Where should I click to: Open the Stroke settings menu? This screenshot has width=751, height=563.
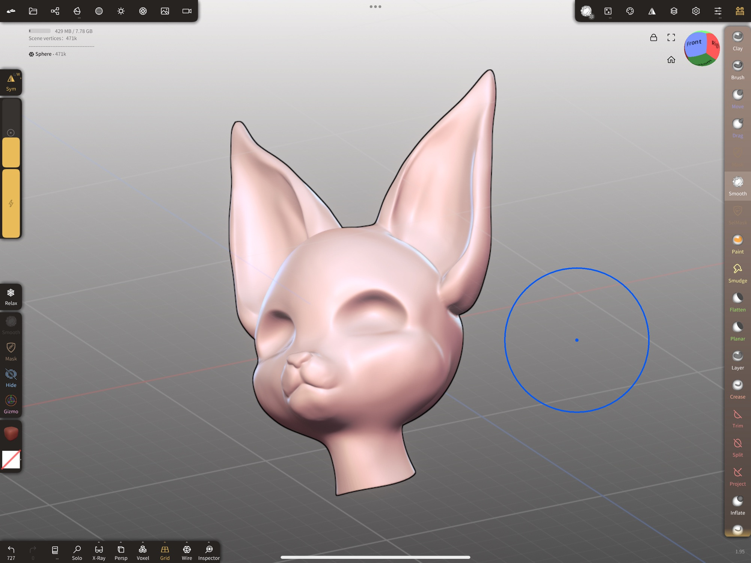608,11
